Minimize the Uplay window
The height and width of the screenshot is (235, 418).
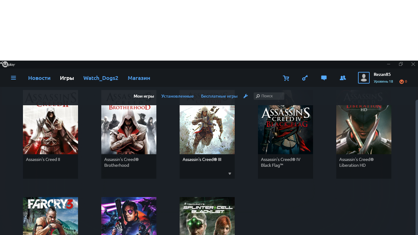pyautogui.click(x=389, y=64)
